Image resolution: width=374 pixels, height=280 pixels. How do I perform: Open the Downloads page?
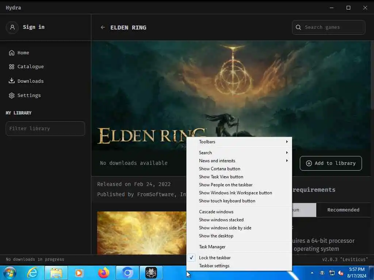click(31, 81)
